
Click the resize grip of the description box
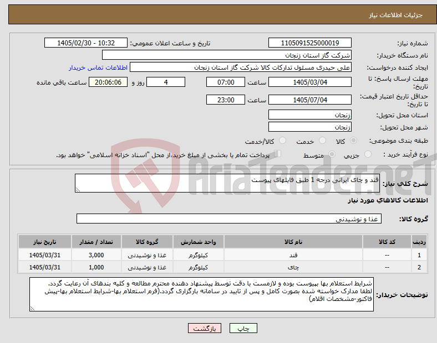(x=78, y=190)
